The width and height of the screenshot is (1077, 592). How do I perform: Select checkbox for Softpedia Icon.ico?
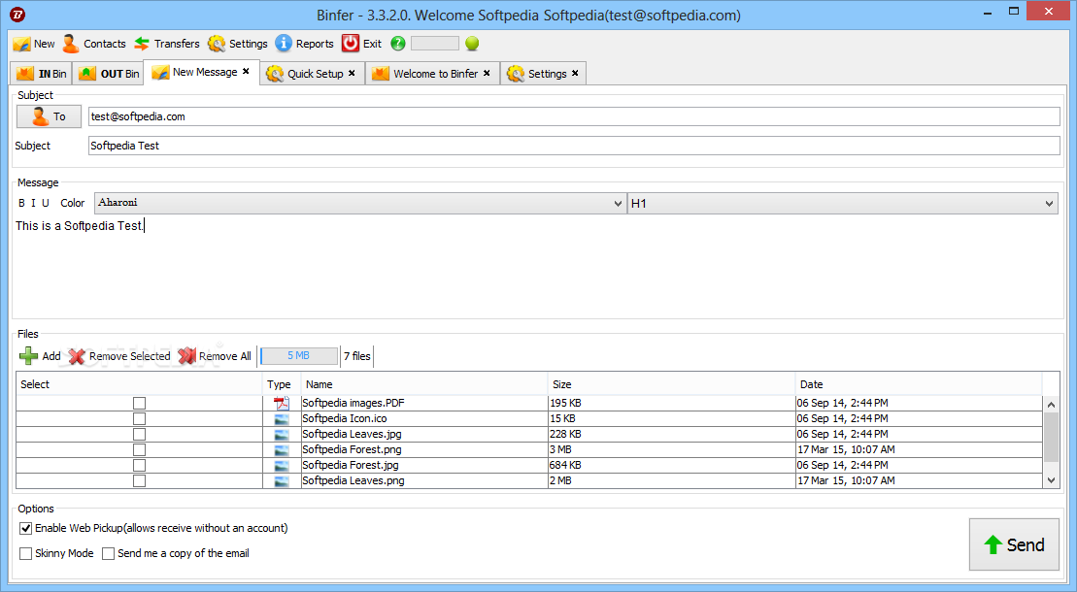(140, 419)
